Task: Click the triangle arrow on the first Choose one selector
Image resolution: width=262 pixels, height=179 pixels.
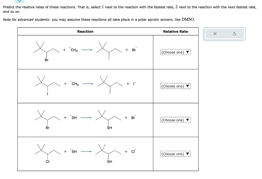Action: pos(188,52)
